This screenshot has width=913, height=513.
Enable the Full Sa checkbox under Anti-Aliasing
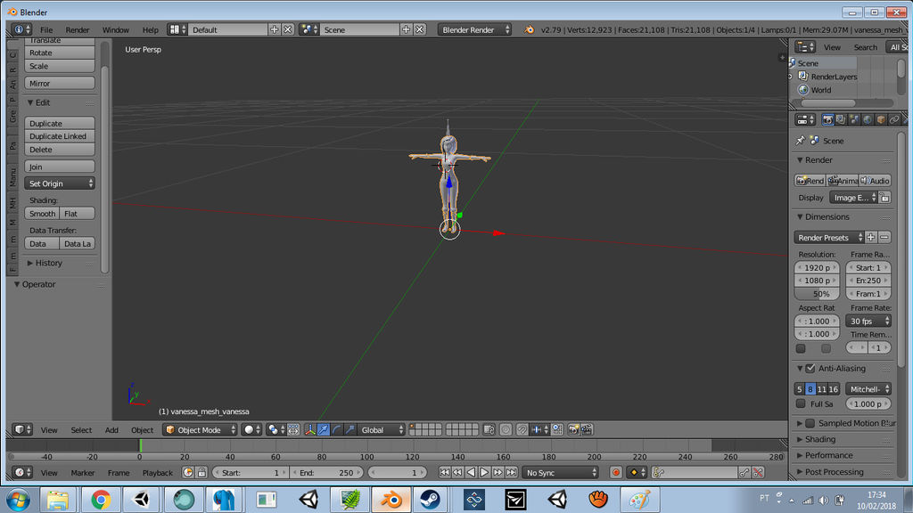point(800,403)
